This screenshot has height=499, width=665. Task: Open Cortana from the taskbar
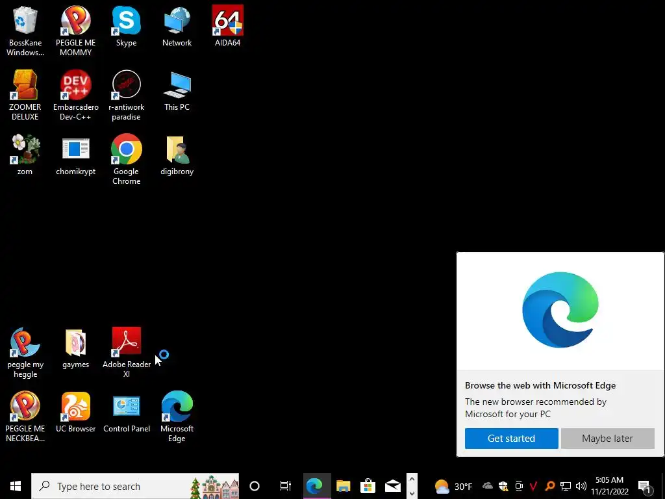click(255, 486)
